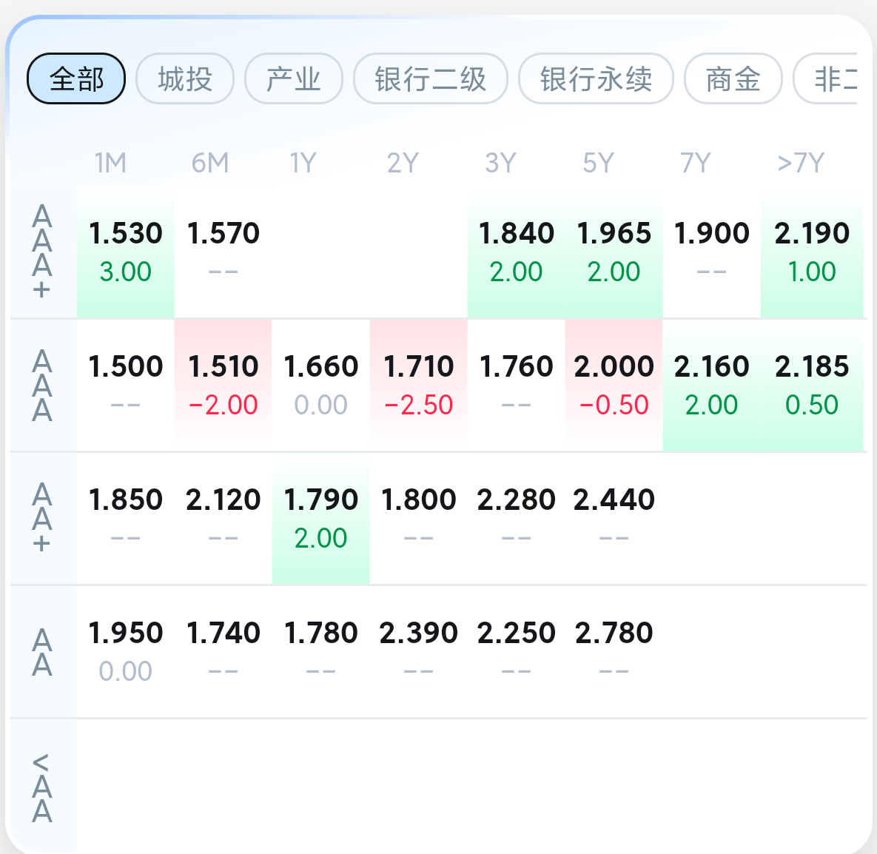Viewport: 877px width, 854px height.
Task: Open the 1.950 yield cell
Action: tap(126, 651)
